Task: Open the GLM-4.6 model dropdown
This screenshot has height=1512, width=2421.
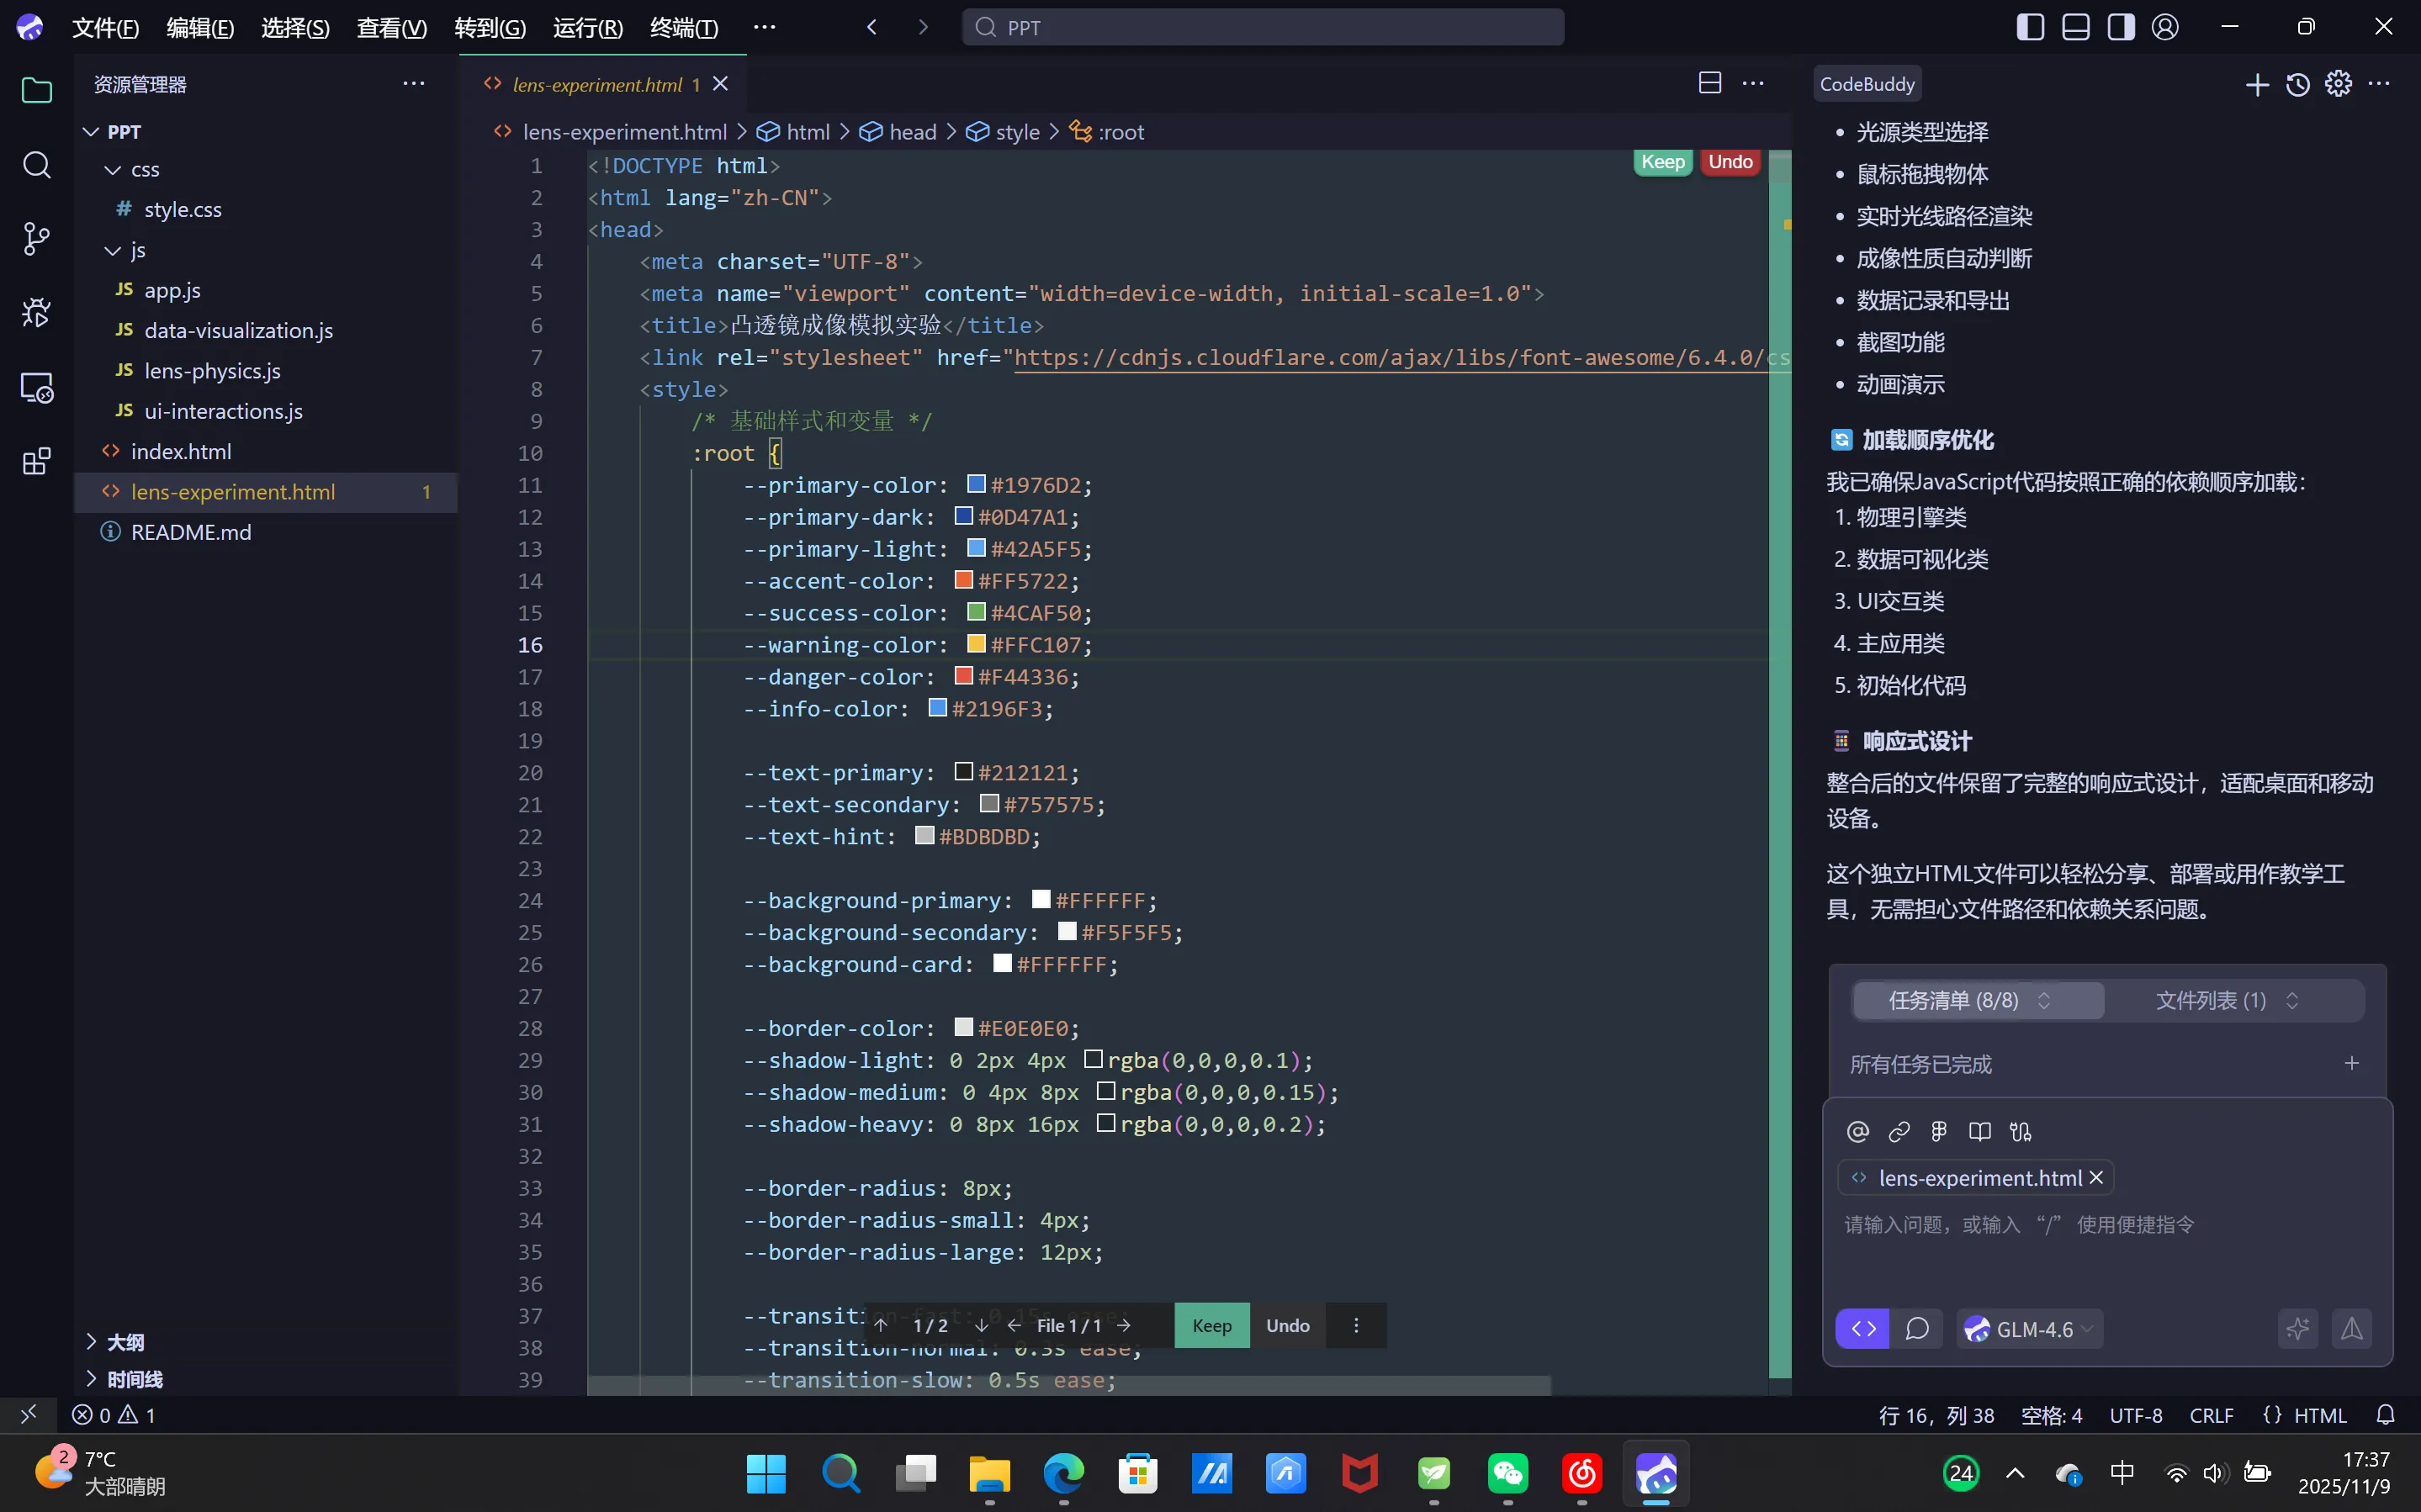Action: [2031, 1329]
